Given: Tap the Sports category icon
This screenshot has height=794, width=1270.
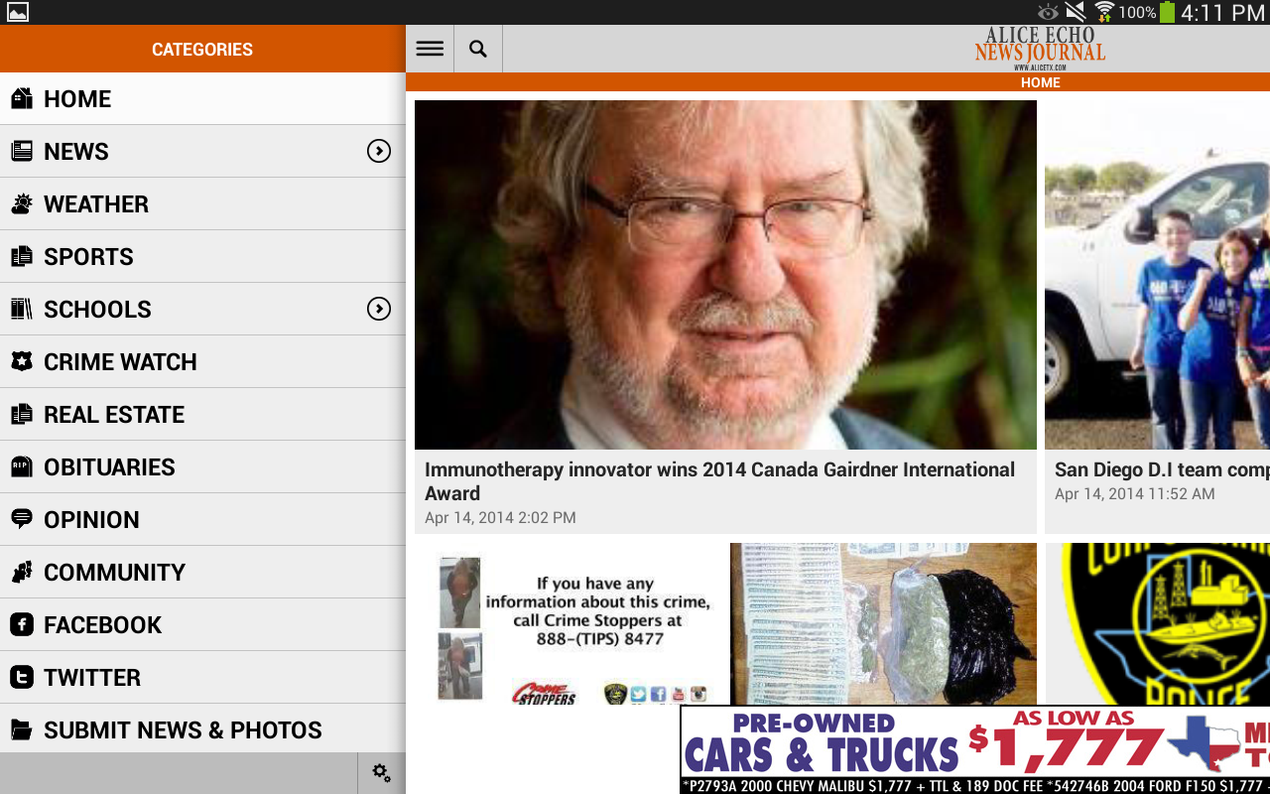Looking at the screenshot, I should coord(22,256).
